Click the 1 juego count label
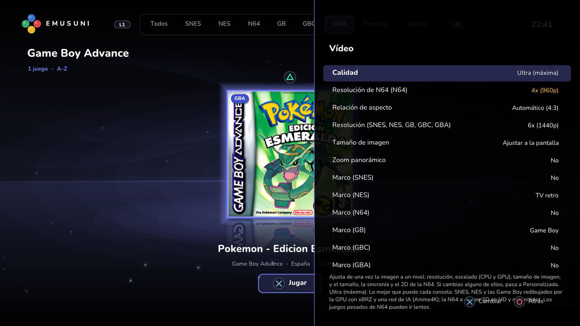Viewport: 580px width, 326px height. coord(38,69)
